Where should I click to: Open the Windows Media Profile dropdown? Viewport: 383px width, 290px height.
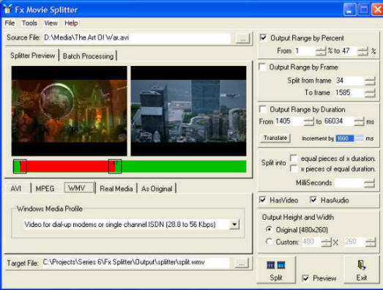pyautogui.click(x=234, y=224)
